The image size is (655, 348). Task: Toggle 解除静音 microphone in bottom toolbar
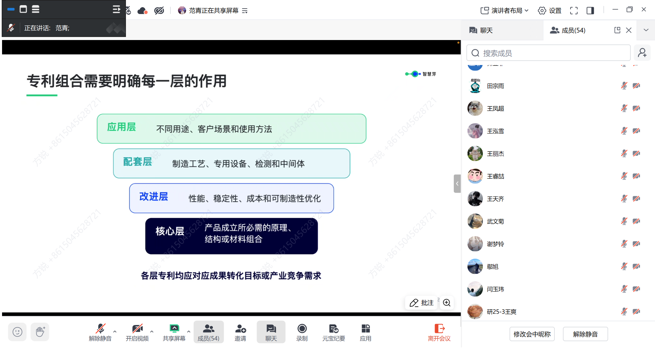[x=100, y=332]
